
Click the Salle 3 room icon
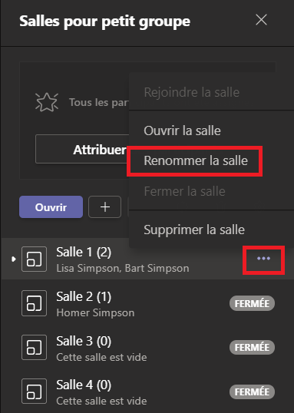point(35,348)
